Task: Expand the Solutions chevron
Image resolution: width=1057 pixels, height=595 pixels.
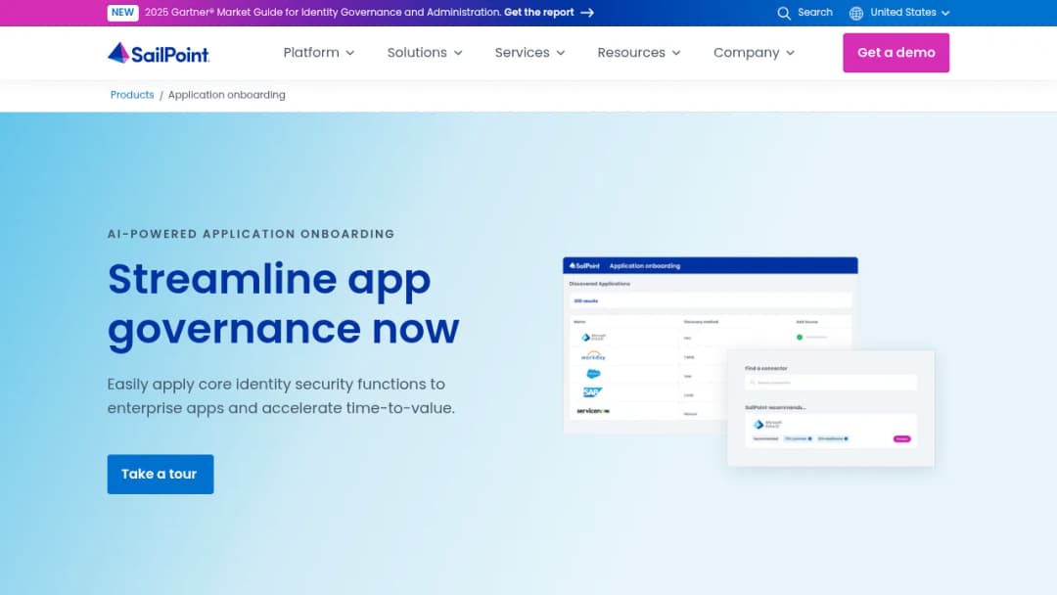Action: point(458,53)
